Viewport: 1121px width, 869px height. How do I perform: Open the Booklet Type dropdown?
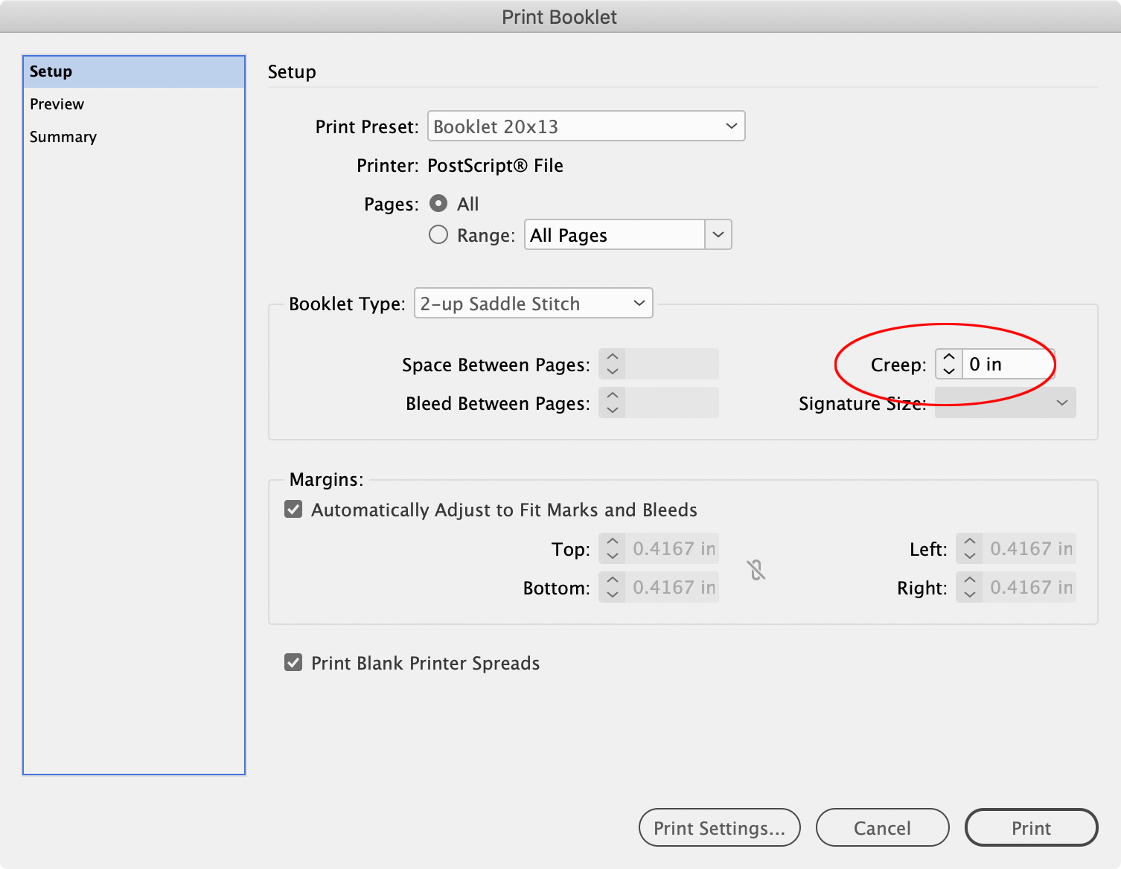(533, 303)
